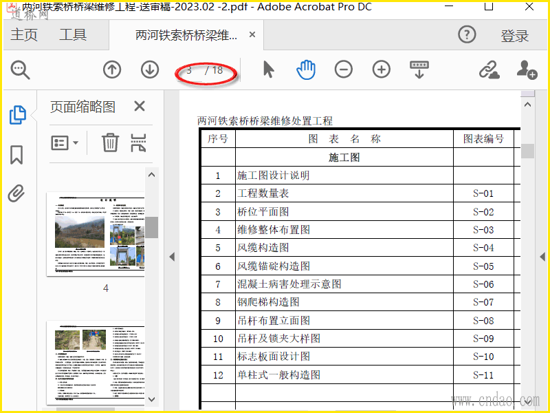Click the 标志板面设计图 entry
This screenshot has height=413, width=550.
pos(274,357)
